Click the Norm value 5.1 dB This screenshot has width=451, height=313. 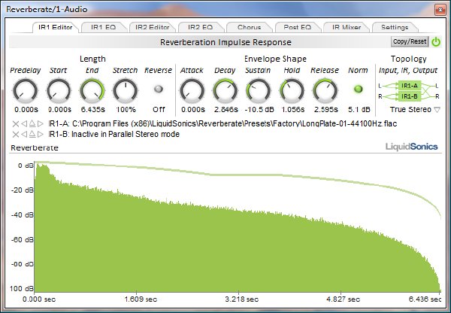[359, 110]
